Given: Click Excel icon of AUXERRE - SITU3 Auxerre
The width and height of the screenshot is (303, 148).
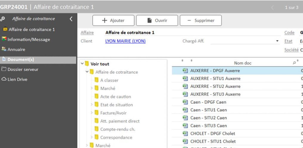Looking at the screenshot, I should click(x=185, y=94).
